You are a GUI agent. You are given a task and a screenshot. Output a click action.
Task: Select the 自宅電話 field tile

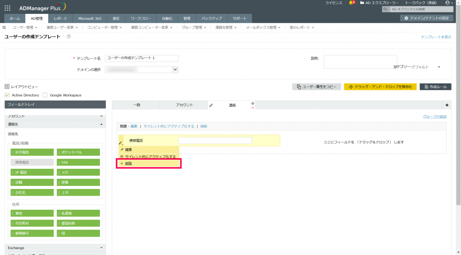coord(32,152)
